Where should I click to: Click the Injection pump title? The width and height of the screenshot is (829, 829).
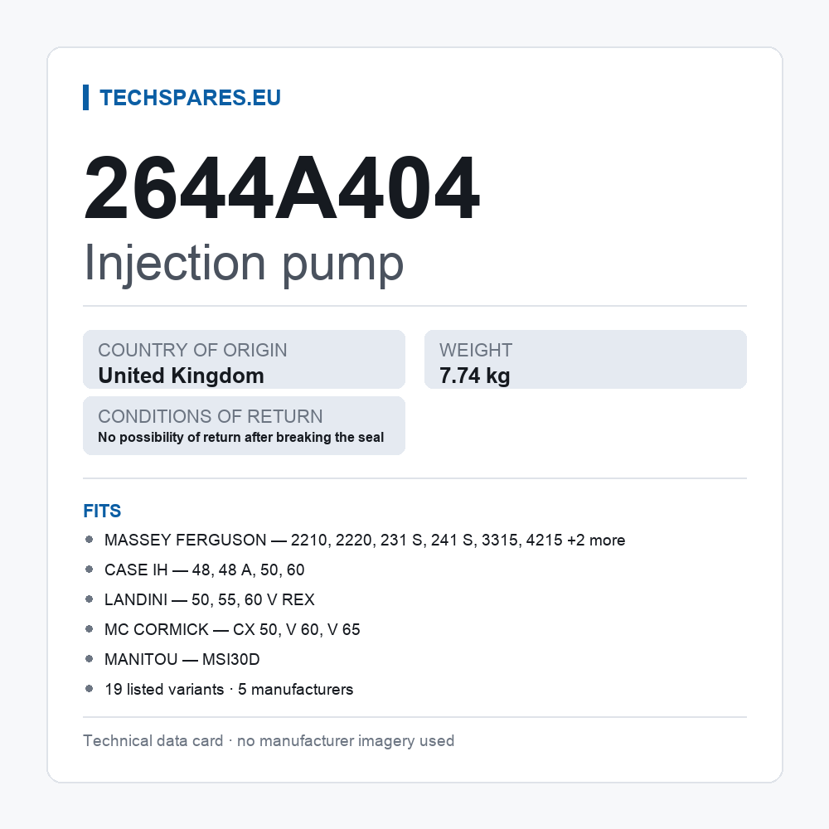click(244, 264)
